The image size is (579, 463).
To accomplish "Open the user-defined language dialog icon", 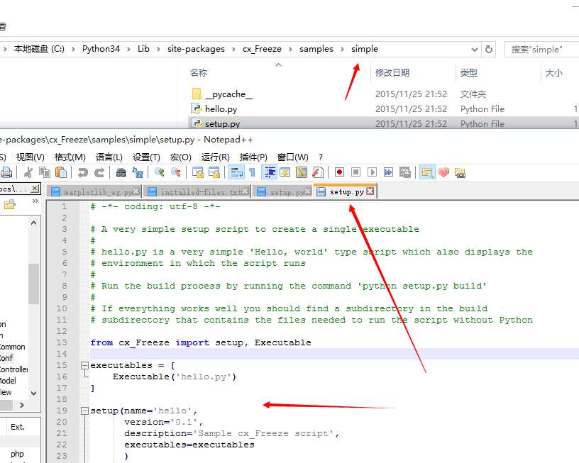I will point(285,172).
